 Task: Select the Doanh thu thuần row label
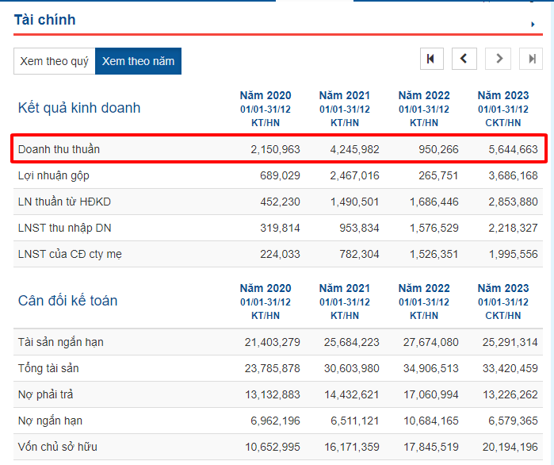(x=59, y=149)
